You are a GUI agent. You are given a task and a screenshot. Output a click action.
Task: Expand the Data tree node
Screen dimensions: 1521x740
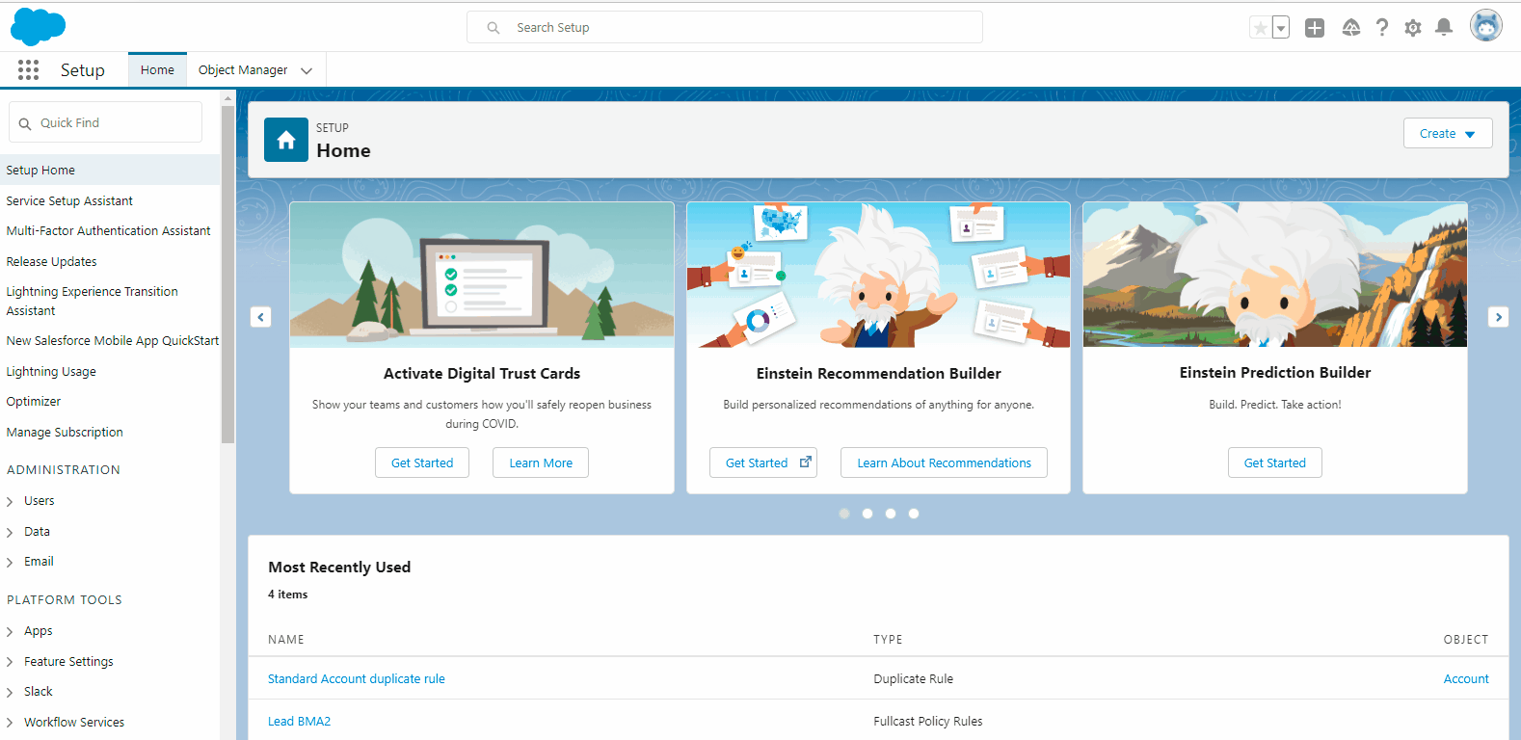tap(11, 532)
